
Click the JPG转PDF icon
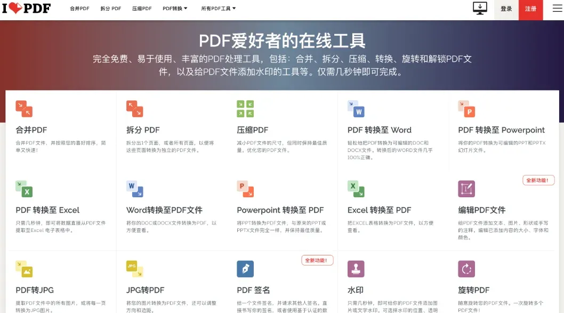click(x=135, y=269)
